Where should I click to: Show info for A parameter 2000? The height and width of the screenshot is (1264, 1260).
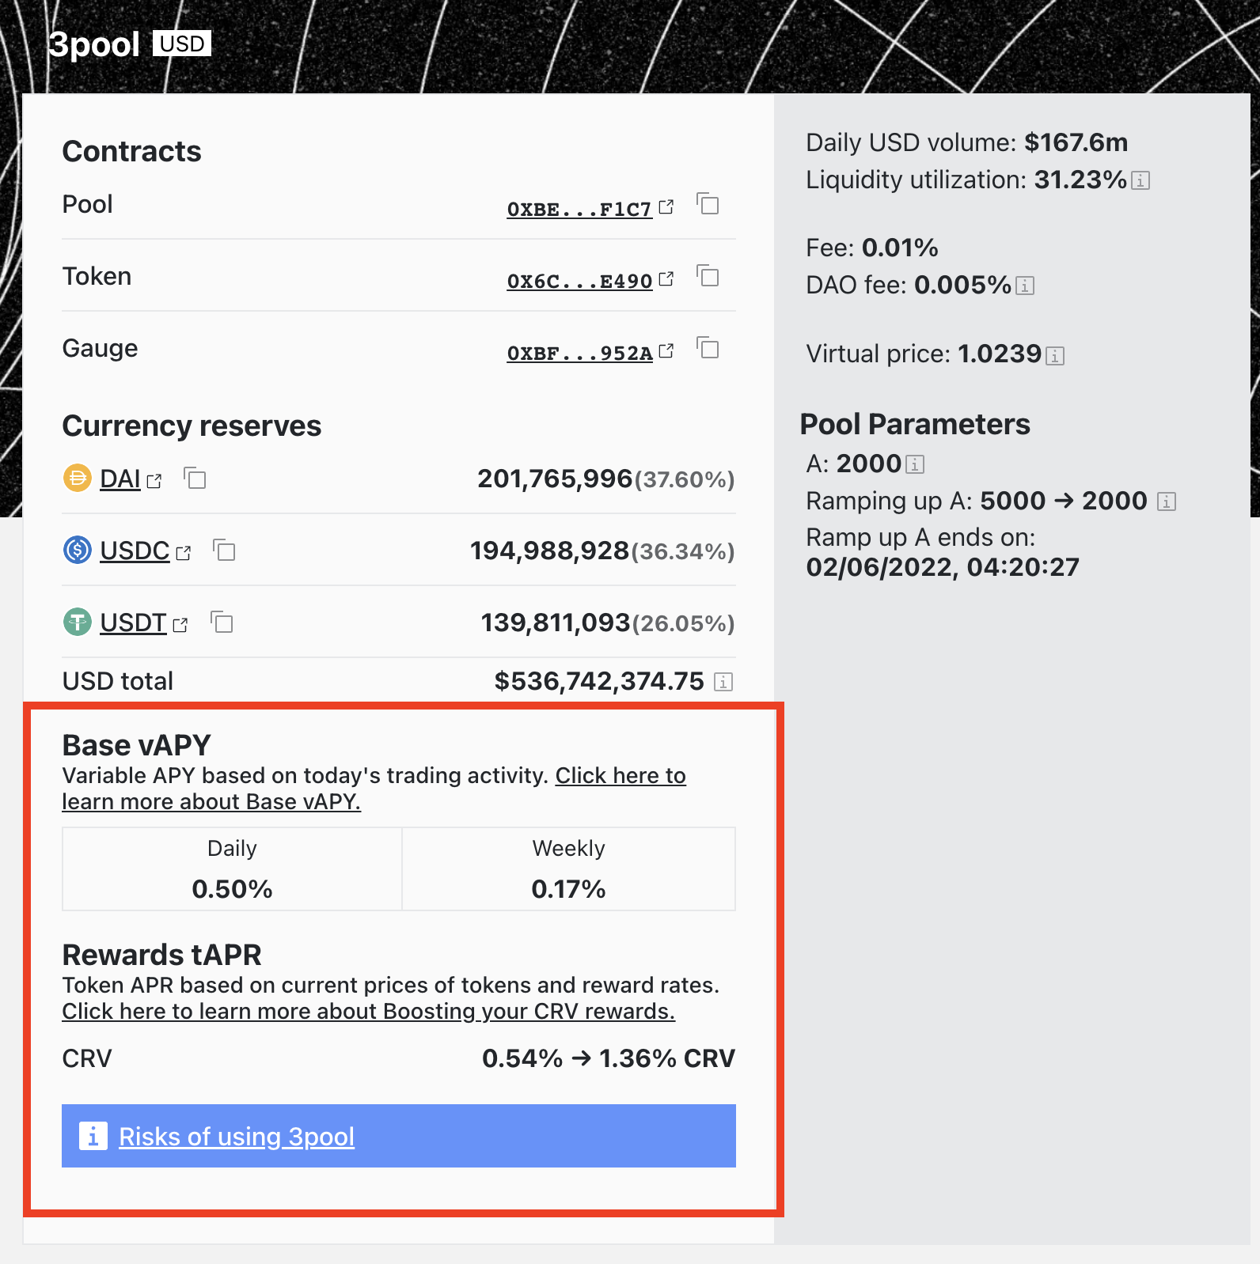915,464
